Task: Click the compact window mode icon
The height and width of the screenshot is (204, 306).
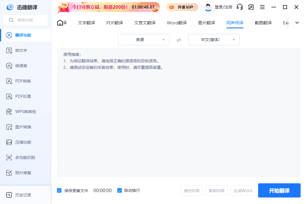Action: point(251,7)
